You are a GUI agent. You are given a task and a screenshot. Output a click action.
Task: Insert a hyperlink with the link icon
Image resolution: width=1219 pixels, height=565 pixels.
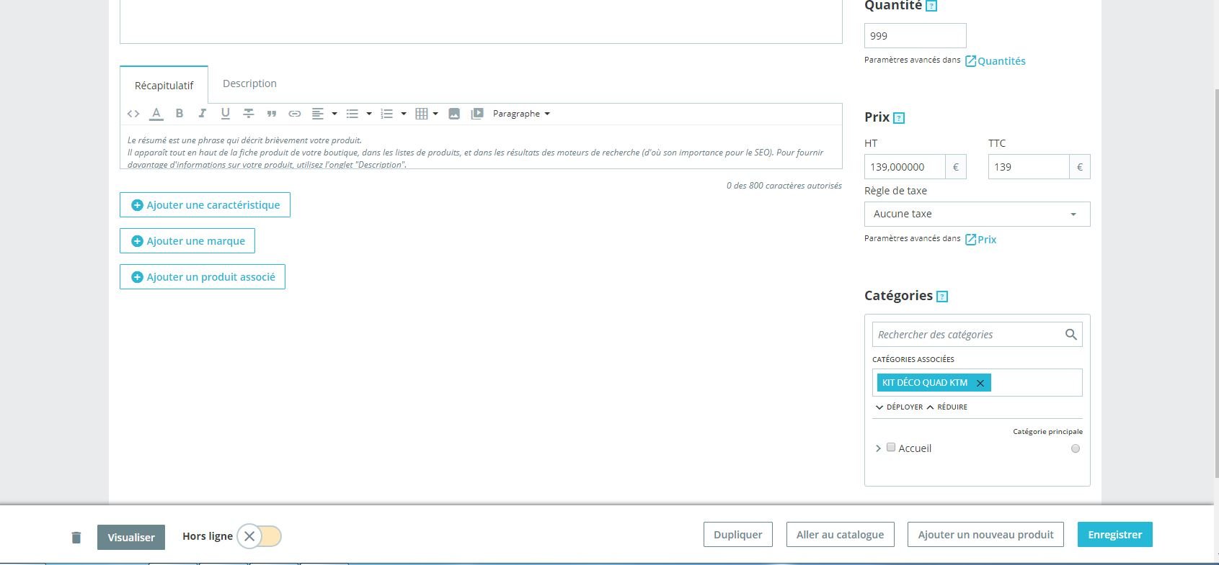click(295, 114)
